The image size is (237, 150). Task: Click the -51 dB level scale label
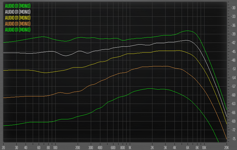pos(233,69)
